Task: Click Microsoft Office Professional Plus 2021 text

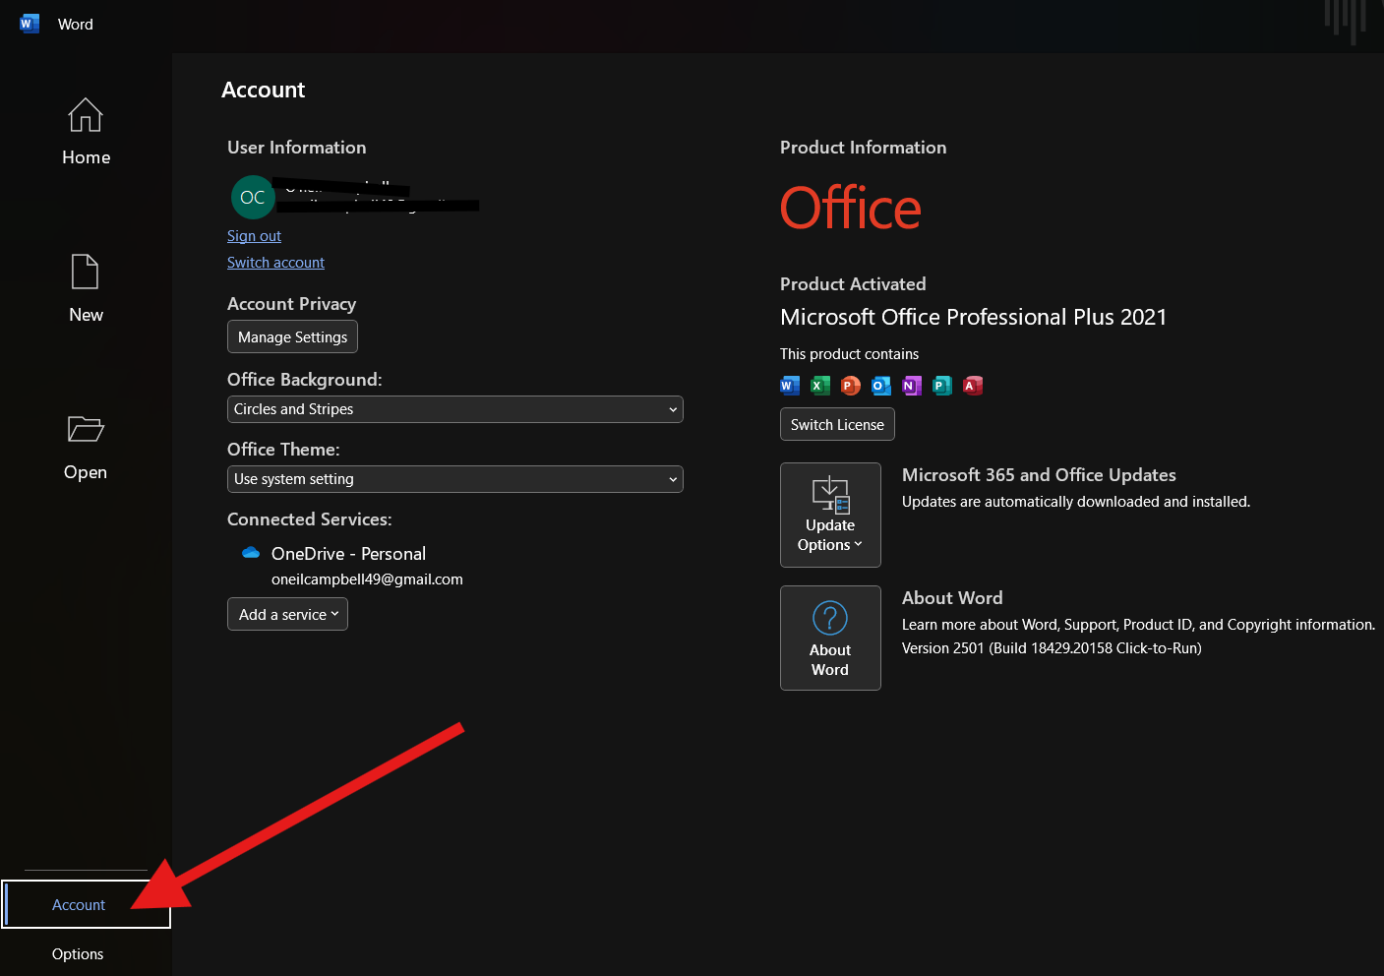Action: click(x=973, y=317)
